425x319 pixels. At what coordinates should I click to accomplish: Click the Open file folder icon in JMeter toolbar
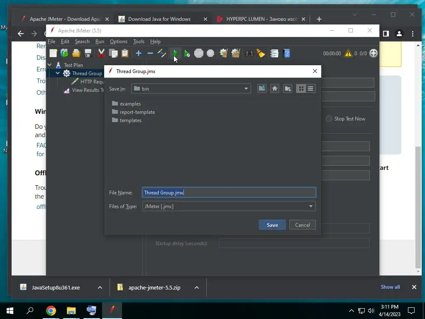(76, 53)
